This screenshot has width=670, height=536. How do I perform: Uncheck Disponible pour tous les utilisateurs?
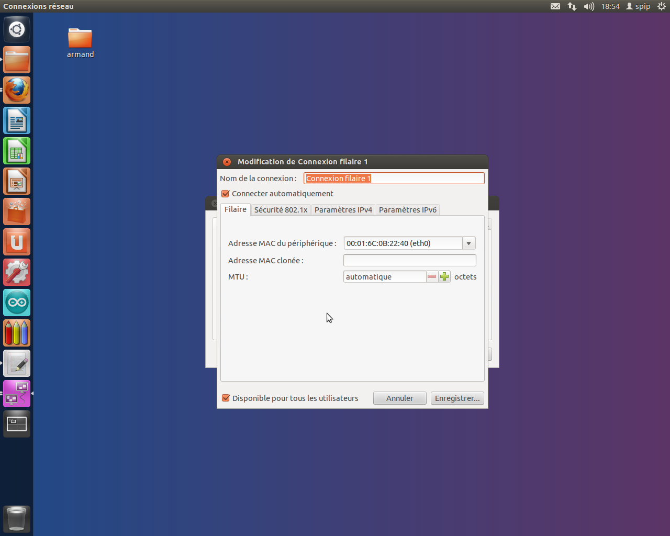point(226,398)
